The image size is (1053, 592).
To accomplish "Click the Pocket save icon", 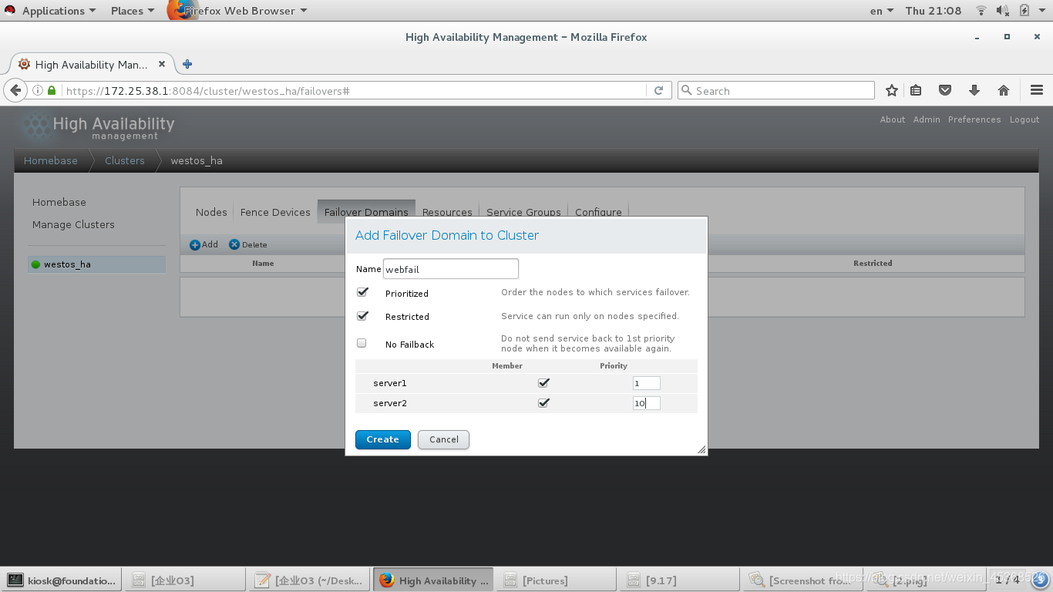I will click(945, 90).
